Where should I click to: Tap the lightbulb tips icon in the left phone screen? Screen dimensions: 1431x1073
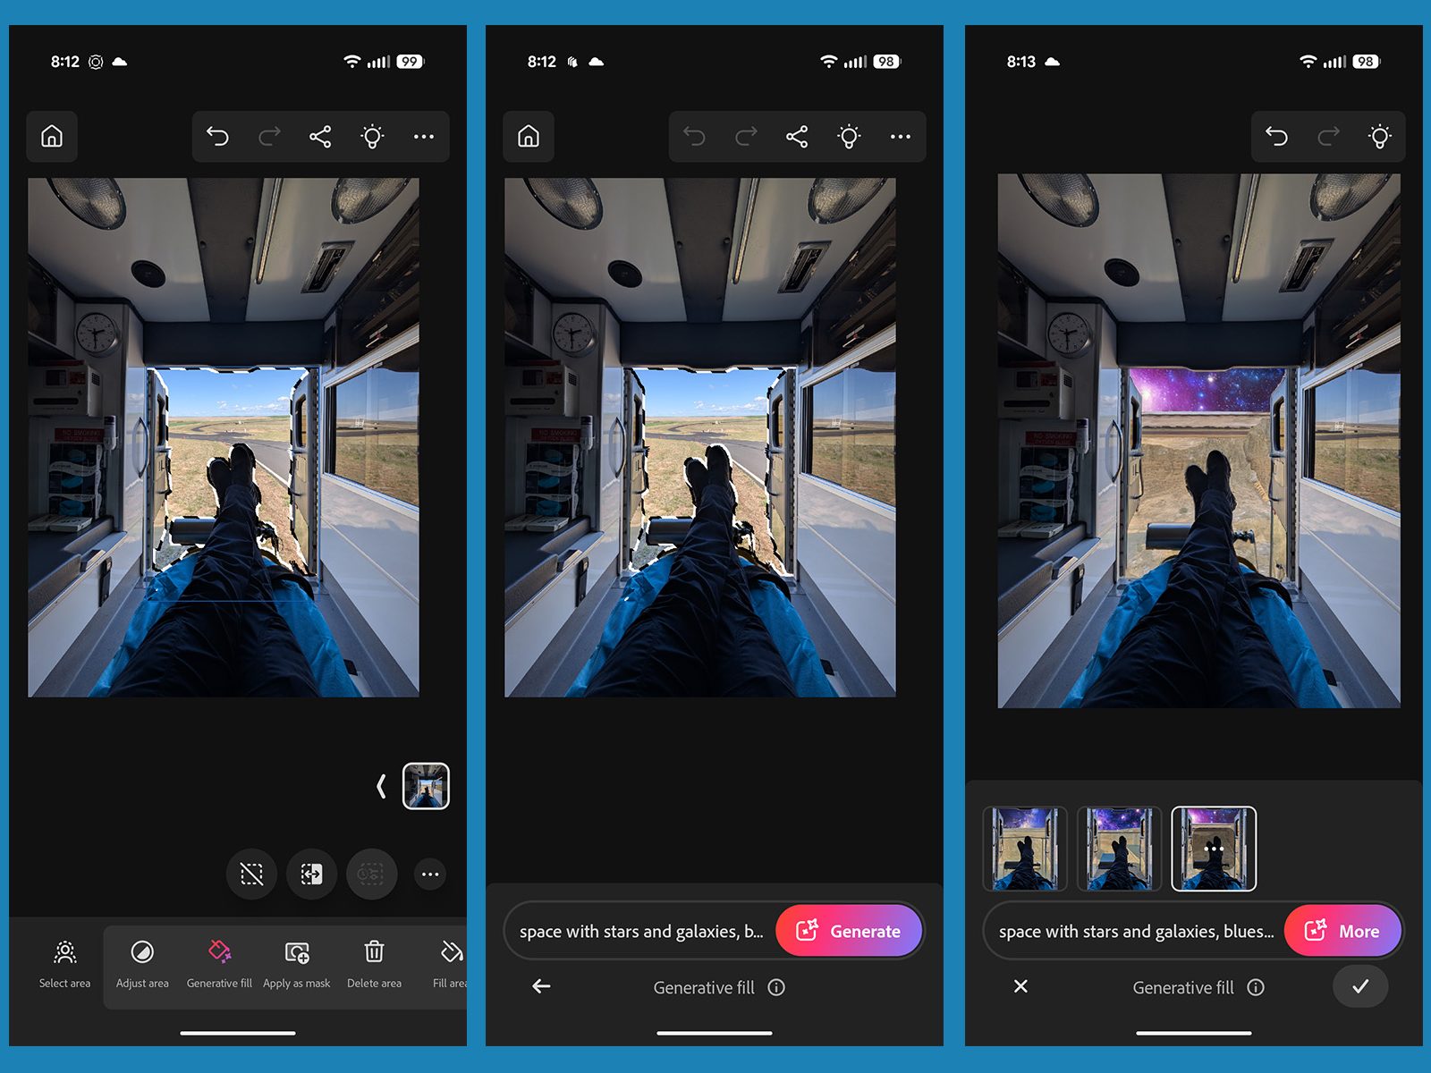pyautogui.click(x=372, y=136)
